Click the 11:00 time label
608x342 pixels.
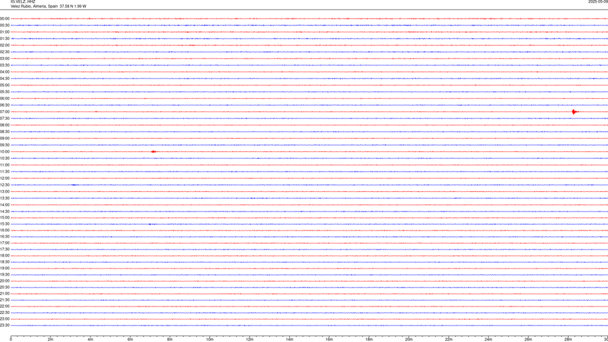[x=4, y=165]
